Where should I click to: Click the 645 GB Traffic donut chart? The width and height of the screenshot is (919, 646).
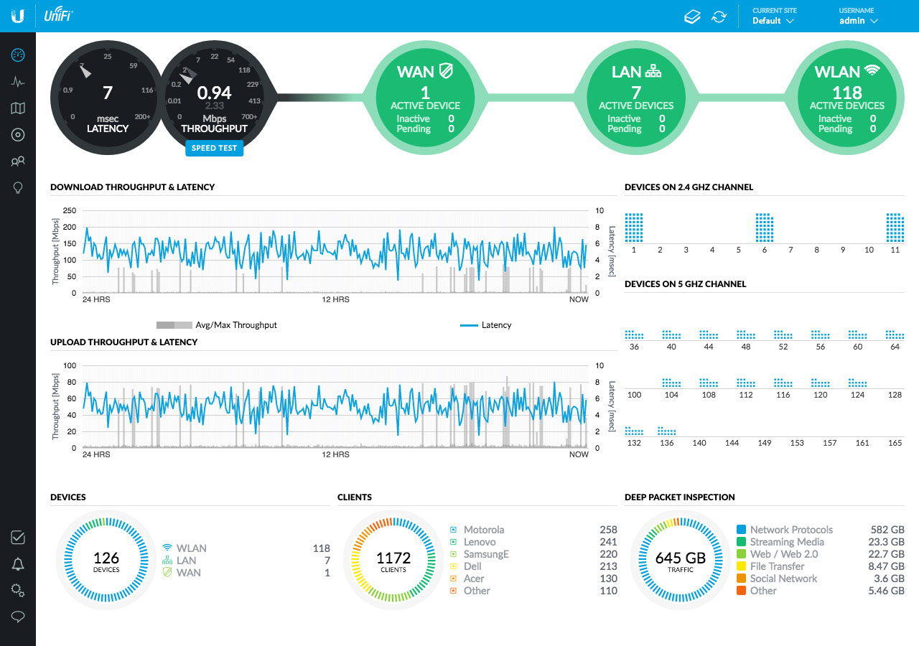click(681, 560)
